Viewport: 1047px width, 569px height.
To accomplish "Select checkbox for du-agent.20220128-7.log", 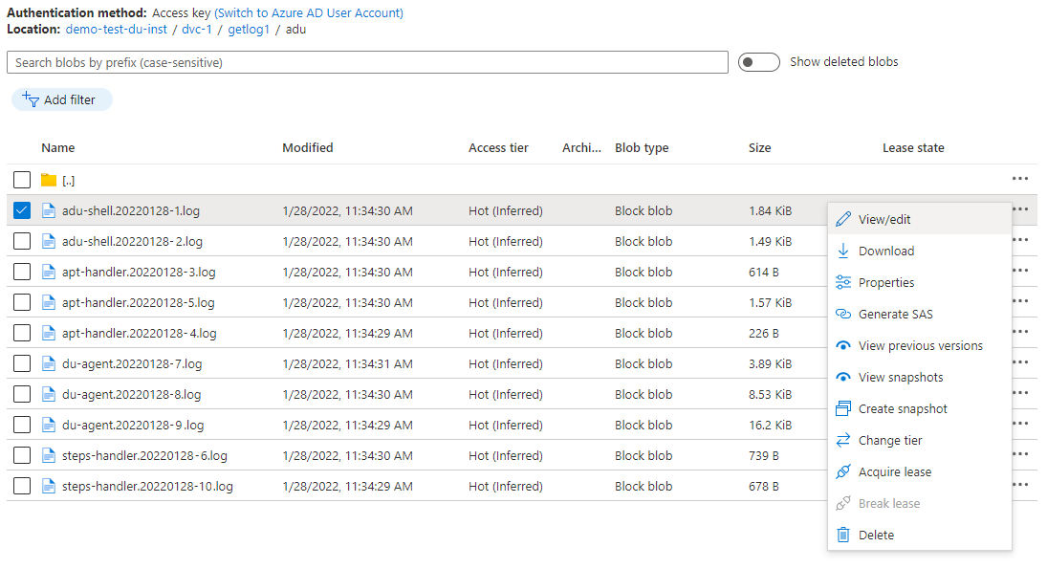I will pos(22,363).
